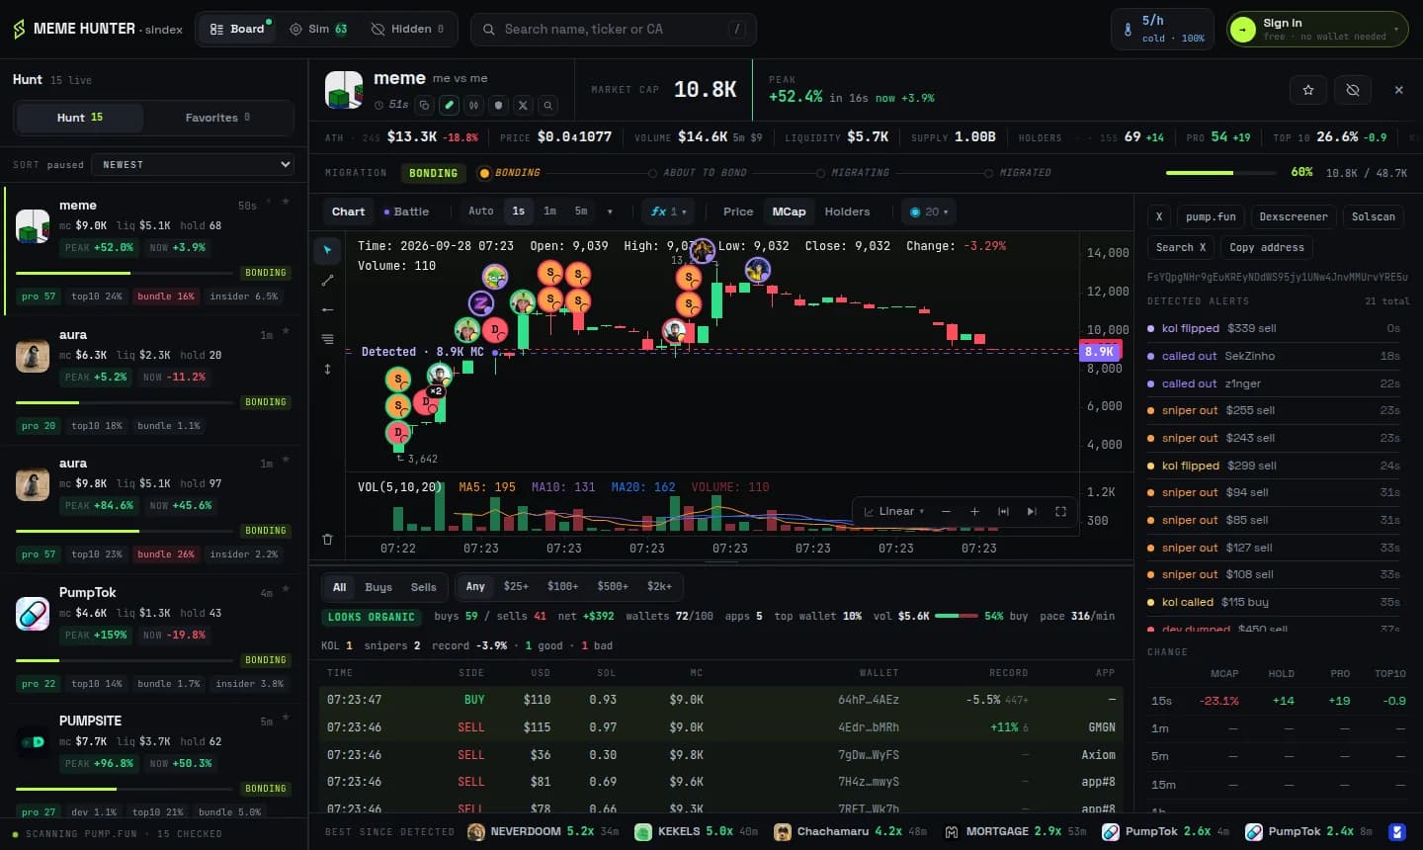Add meme token to favorites star

pyautogui.click(x=1308, y=90)
